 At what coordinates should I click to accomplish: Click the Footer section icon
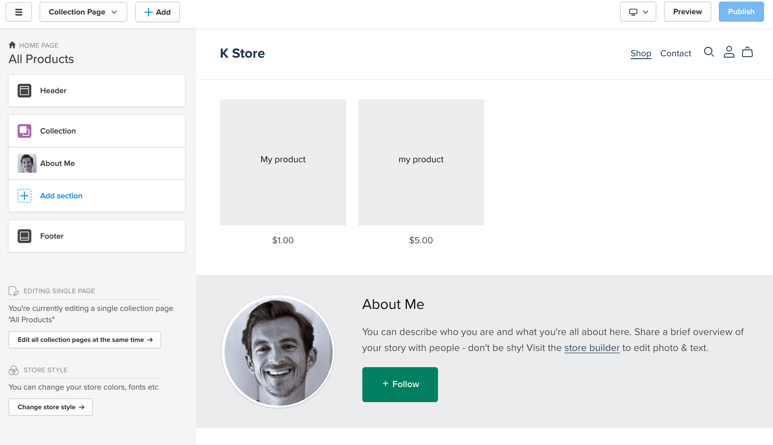tap(24, 236)
